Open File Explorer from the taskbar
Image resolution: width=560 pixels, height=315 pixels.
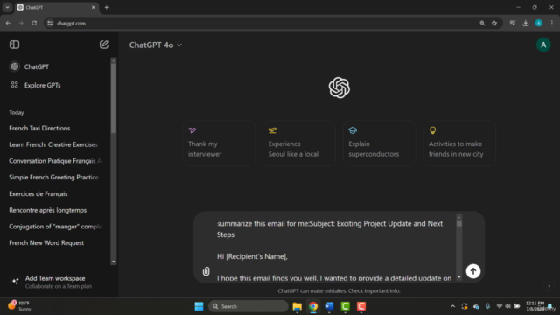click(297, 306)
